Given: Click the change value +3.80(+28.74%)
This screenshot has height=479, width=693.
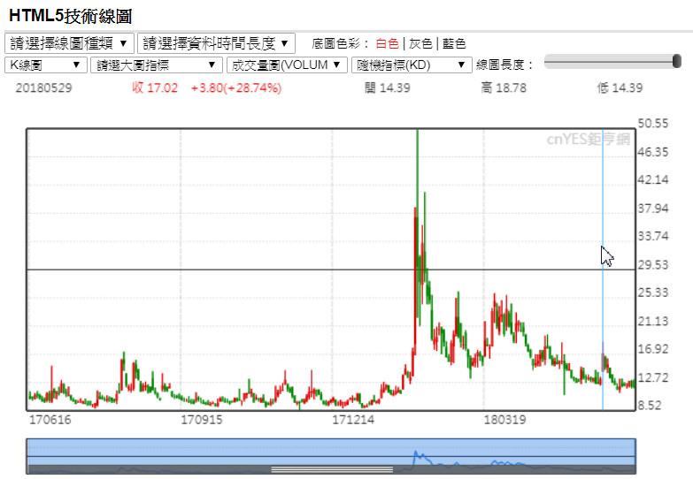Looking at the screenshot, I should point(236,87).
